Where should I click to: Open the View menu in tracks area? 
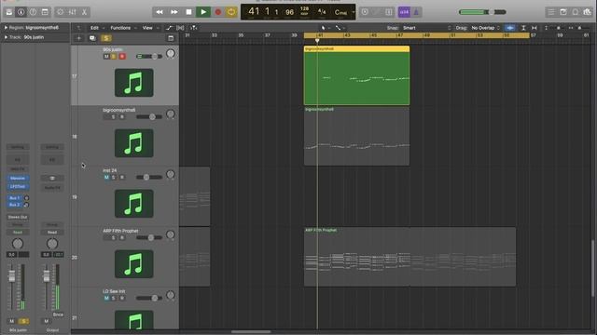tap(149, 28)
